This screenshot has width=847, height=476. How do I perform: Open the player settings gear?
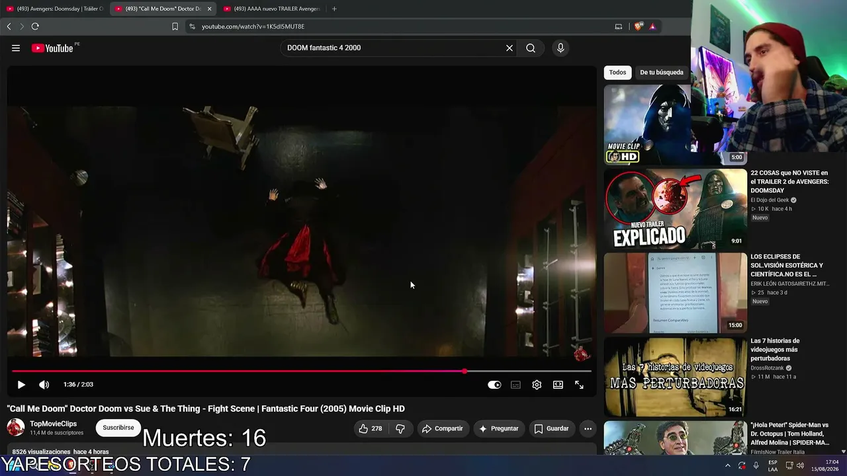pos(537,385)
